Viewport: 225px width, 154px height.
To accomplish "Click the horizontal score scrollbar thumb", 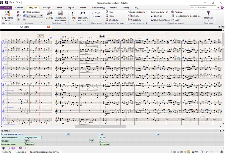I will (x=100, y=126).
